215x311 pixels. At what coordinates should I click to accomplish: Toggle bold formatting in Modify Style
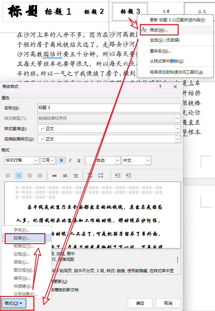62,161
